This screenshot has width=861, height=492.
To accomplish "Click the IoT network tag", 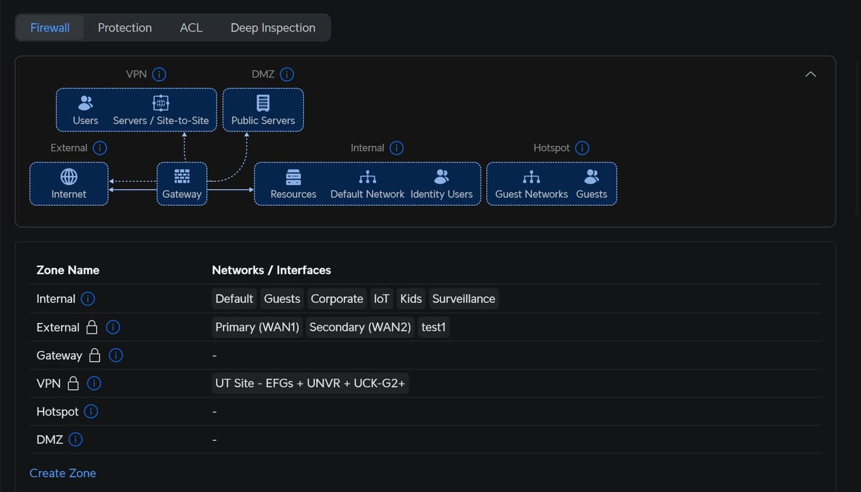I will [x=382, y=299].
